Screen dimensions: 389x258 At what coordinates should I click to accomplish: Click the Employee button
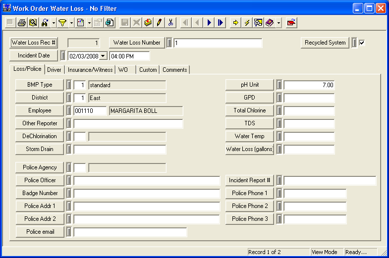(x=40, y=110)
